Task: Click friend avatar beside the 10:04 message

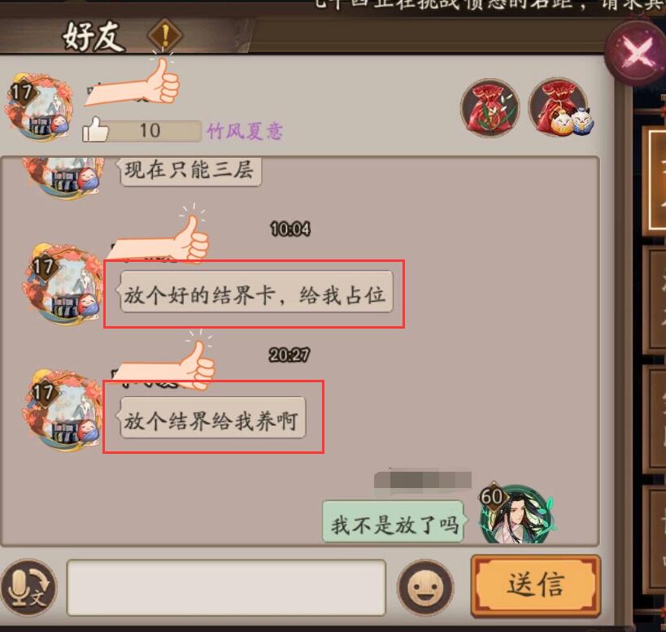Action: click(63, 284)
